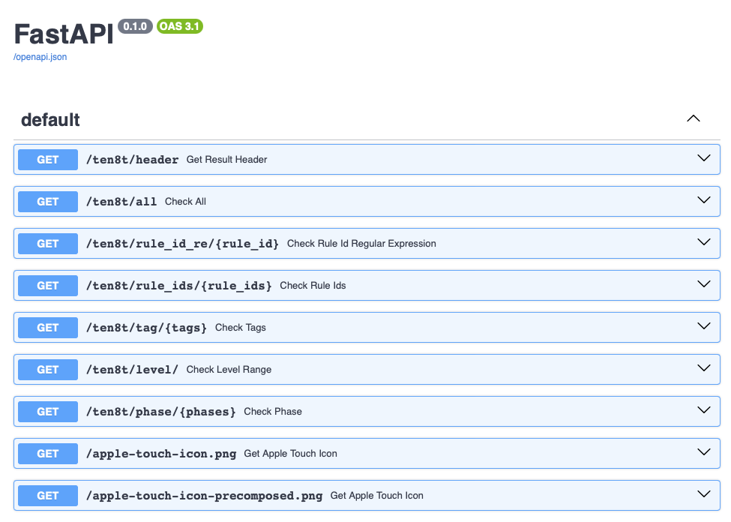Expand the /ten8t/header chevron arrow
Screen dimensions: 731x522
point(703,158)
